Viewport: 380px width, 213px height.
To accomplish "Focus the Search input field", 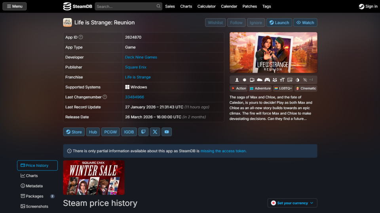I will pos(125,6).
